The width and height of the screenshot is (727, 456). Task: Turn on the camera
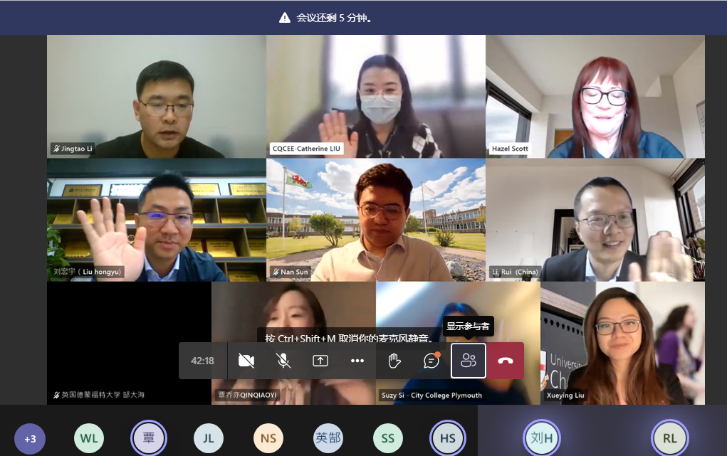(x=246, y=361)
